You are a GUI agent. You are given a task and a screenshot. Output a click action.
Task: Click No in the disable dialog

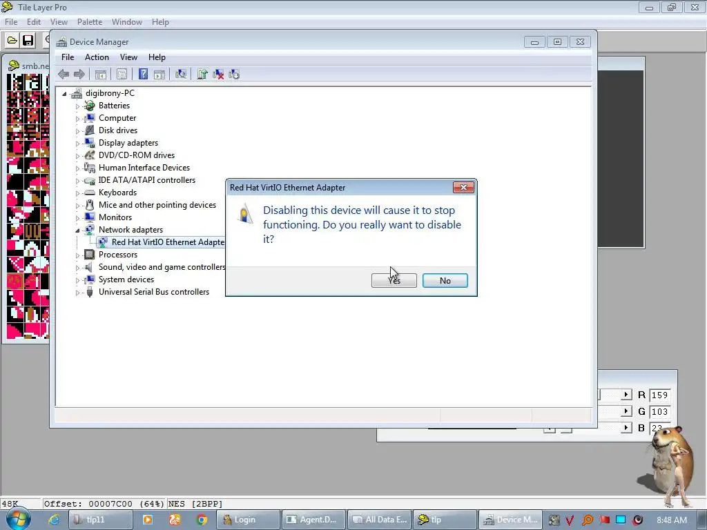point(445,280)
